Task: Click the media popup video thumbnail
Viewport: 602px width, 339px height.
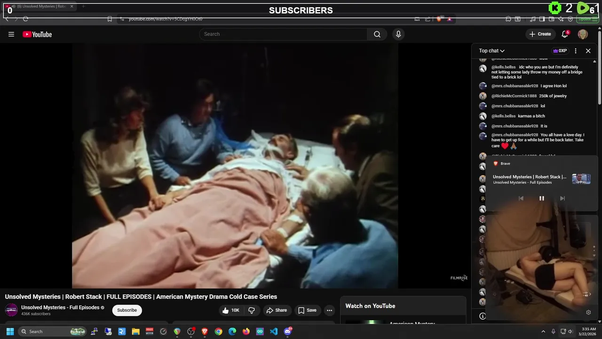Action: [581, 179]
